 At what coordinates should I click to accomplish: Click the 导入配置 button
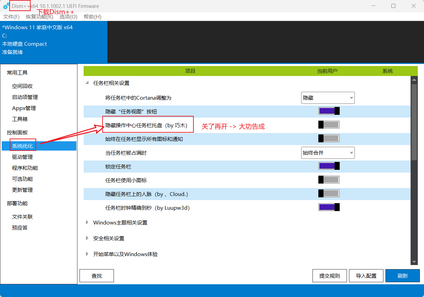click(x=366, y=276)
